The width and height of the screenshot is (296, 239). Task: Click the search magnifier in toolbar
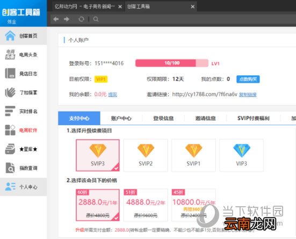[96, 19]
